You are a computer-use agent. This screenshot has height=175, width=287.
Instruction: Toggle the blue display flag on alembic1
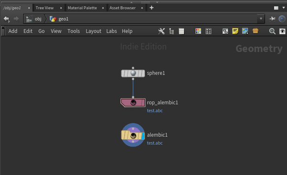coord(143,136)
